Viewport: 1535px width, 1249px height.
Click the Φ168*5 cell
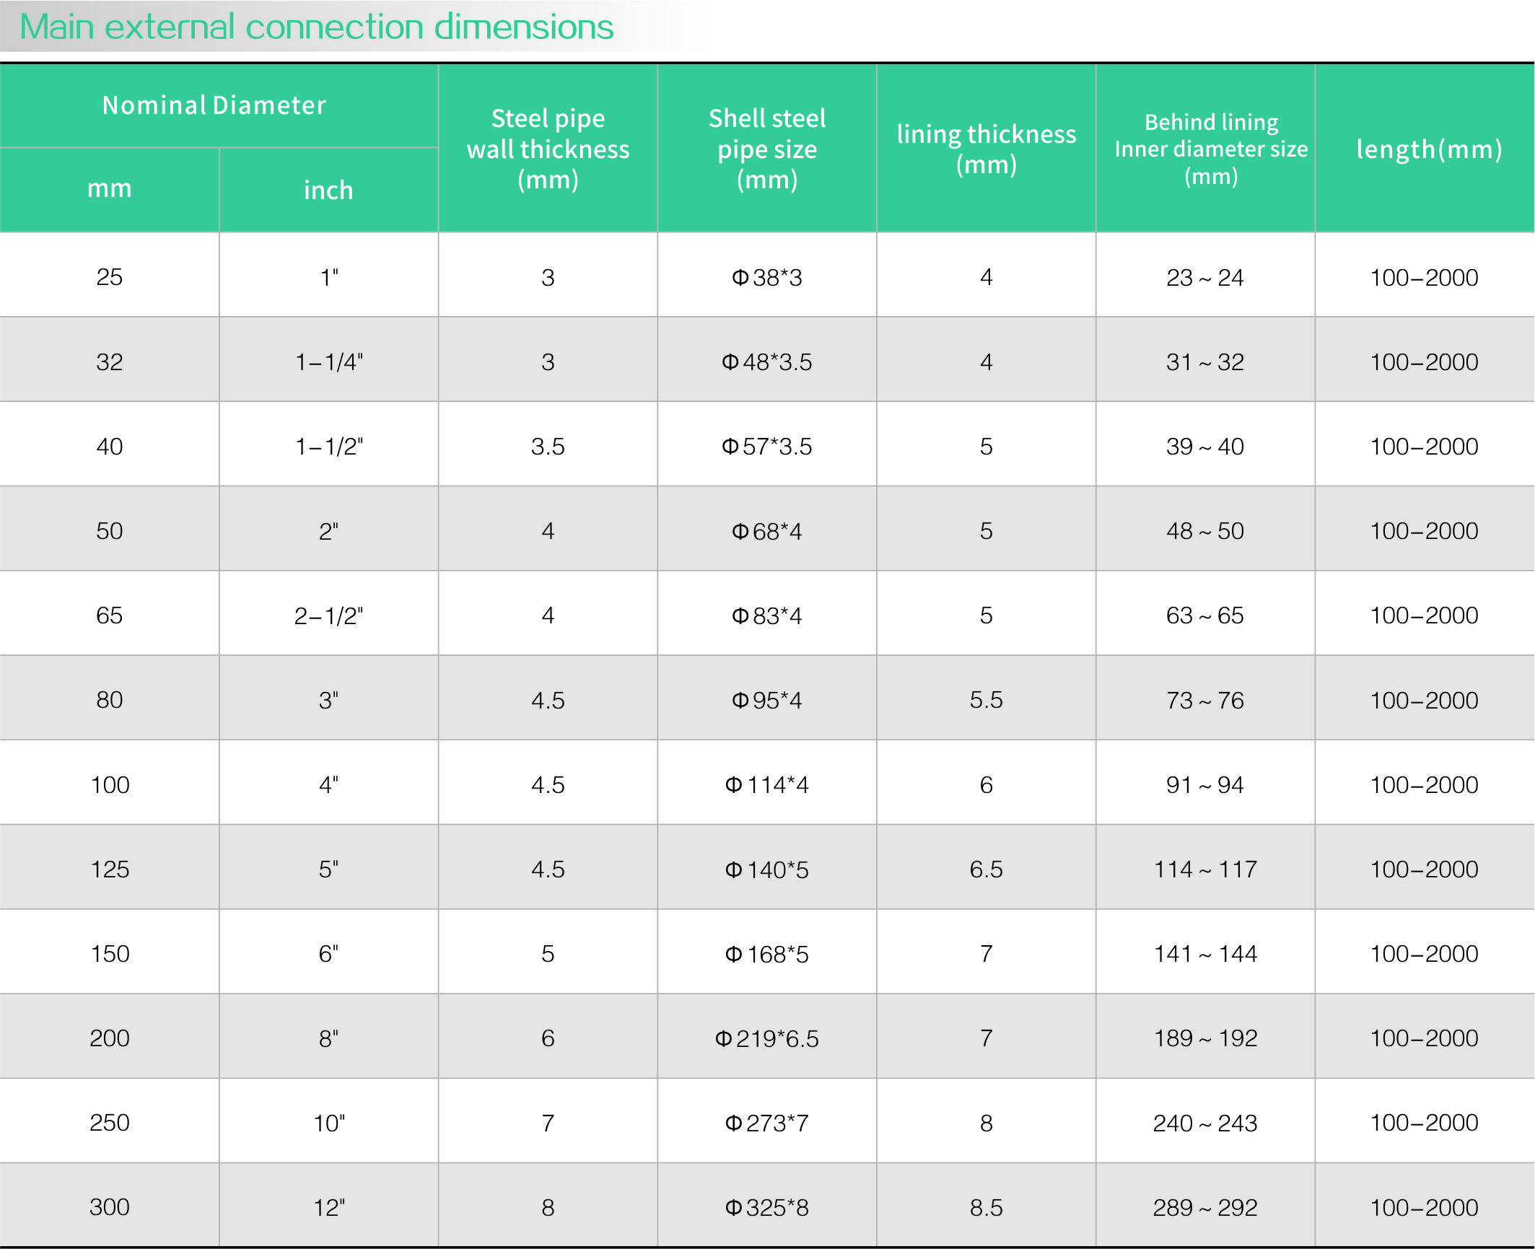767,954
